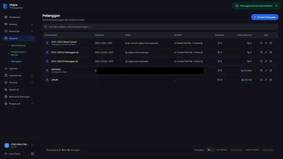
Task: Open Pengembalian / Refund page
Action: [18, 53]
